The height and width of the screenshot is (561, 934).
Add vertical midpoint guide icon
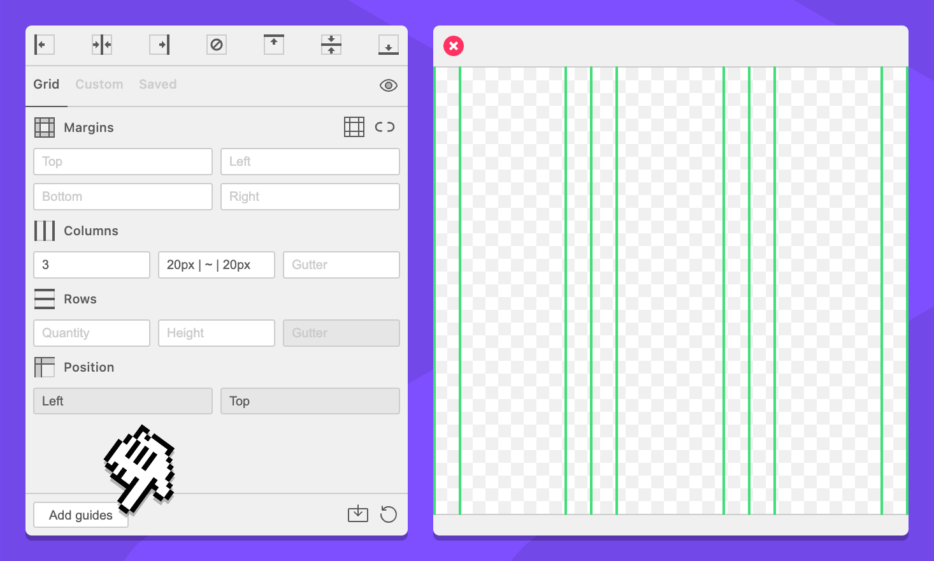(102, 45)
